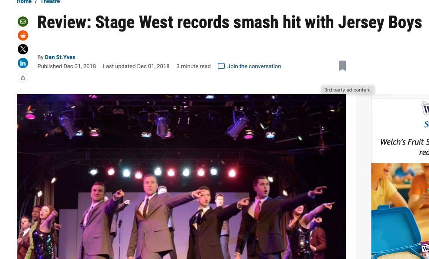The height and width of the screenshot is (259, 429).
Task: Click the Welch's logo in the ad
Action: (x=425, y=108)
